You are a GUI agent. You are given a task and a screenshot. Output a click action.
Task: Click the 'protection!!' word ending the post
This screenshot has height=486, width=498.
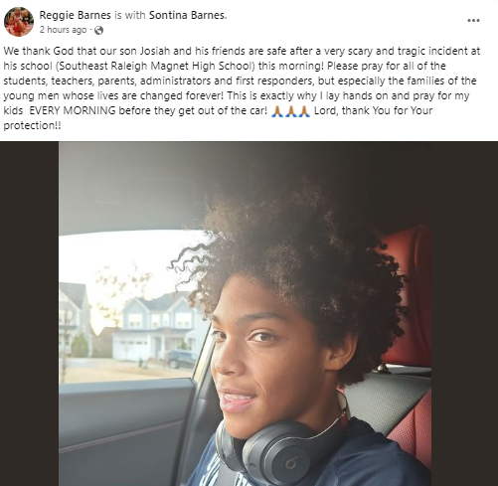pyautogui.click(x=32, y=126)
